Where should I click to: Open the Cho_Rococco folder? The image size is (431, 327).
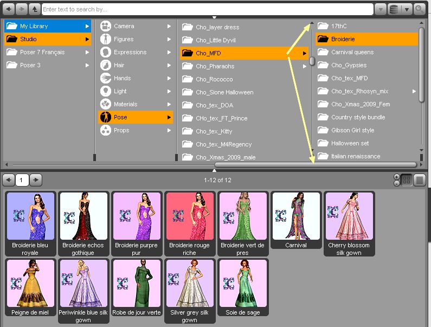click(x=244, y=79)
